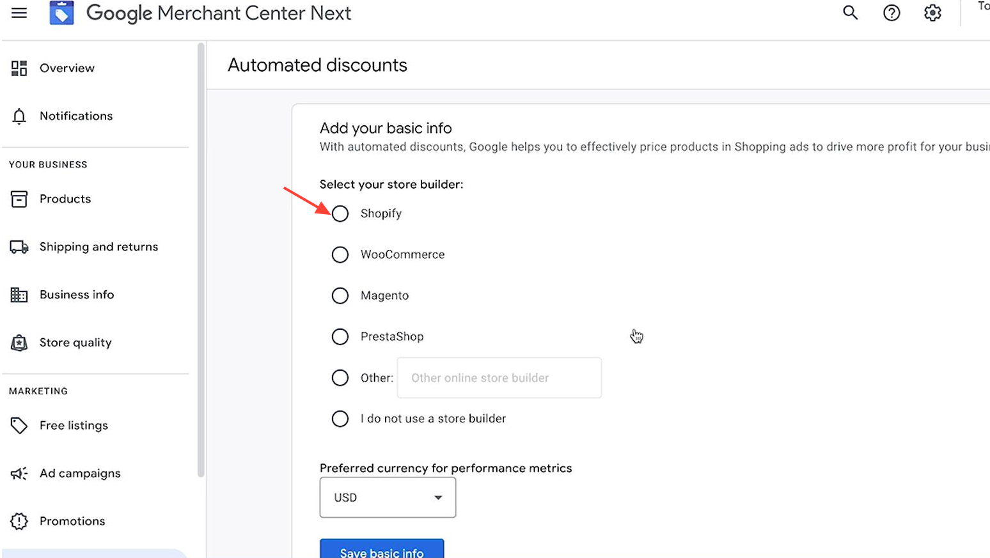Click the WooCommerce option label
Viewport: 990px width, 558px height.
(x=403, y=255)
